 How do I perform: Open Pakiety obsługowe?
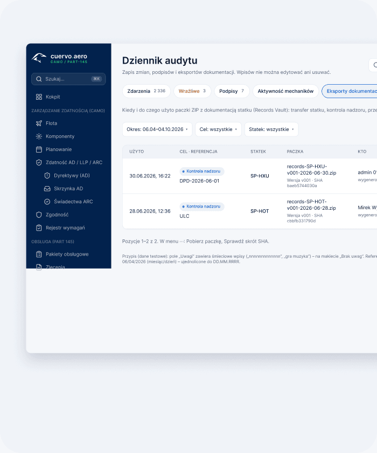(68, 254)
